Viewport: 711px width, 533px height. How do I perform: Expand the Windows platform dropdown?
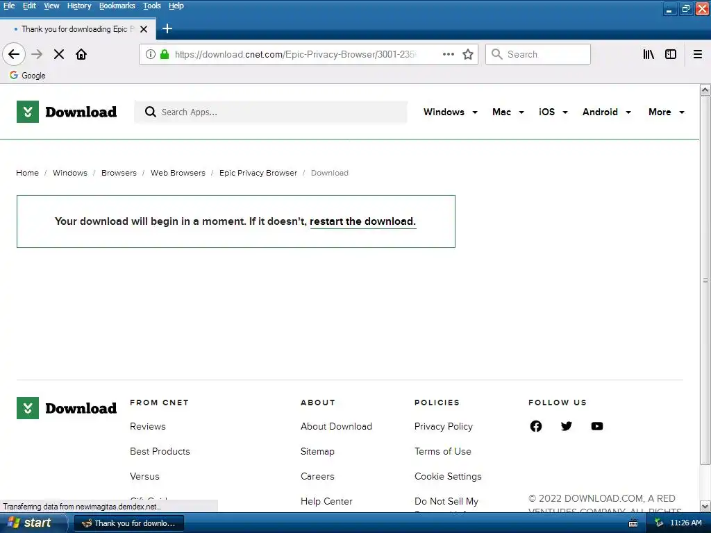click(x=450, y=112)
